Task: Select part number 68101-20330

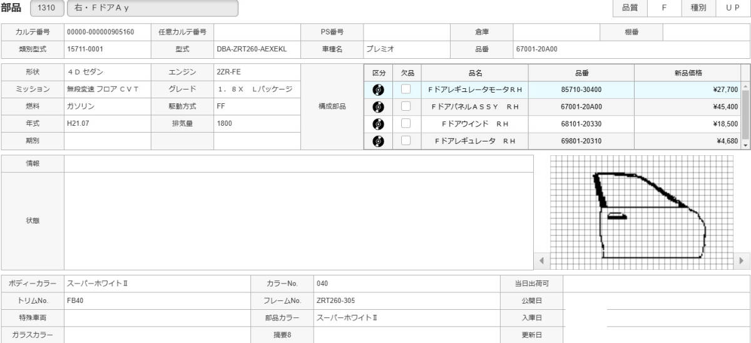Action: (581, 124)
